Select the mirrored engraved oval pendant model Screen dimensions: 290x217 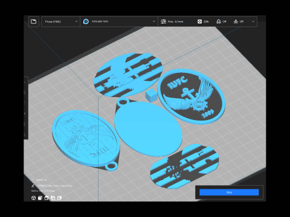coord(86,139)
